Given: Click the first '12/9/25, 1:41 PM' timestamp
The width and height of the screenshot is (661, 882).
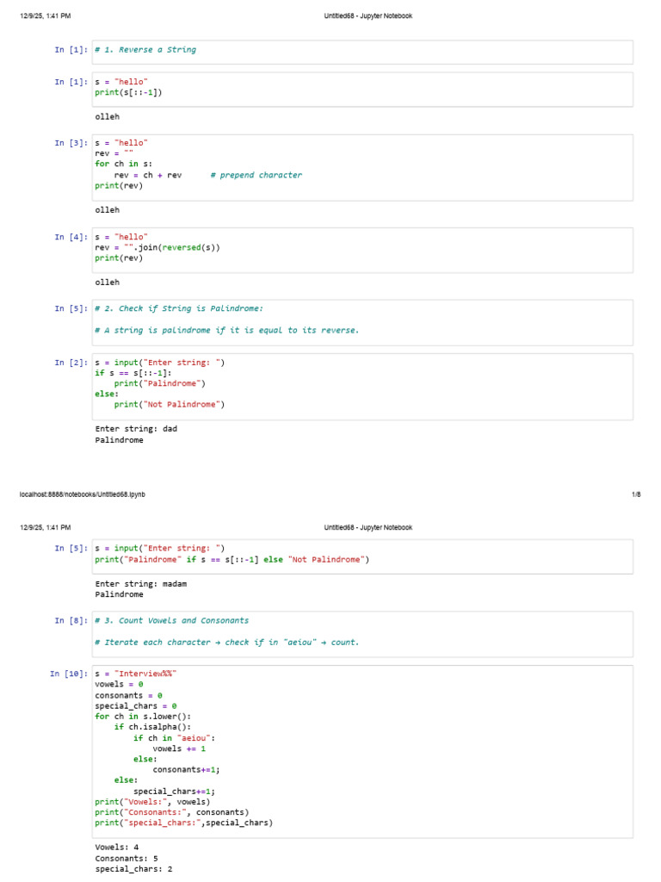Looking at the screenshot, I should [46, 16].
